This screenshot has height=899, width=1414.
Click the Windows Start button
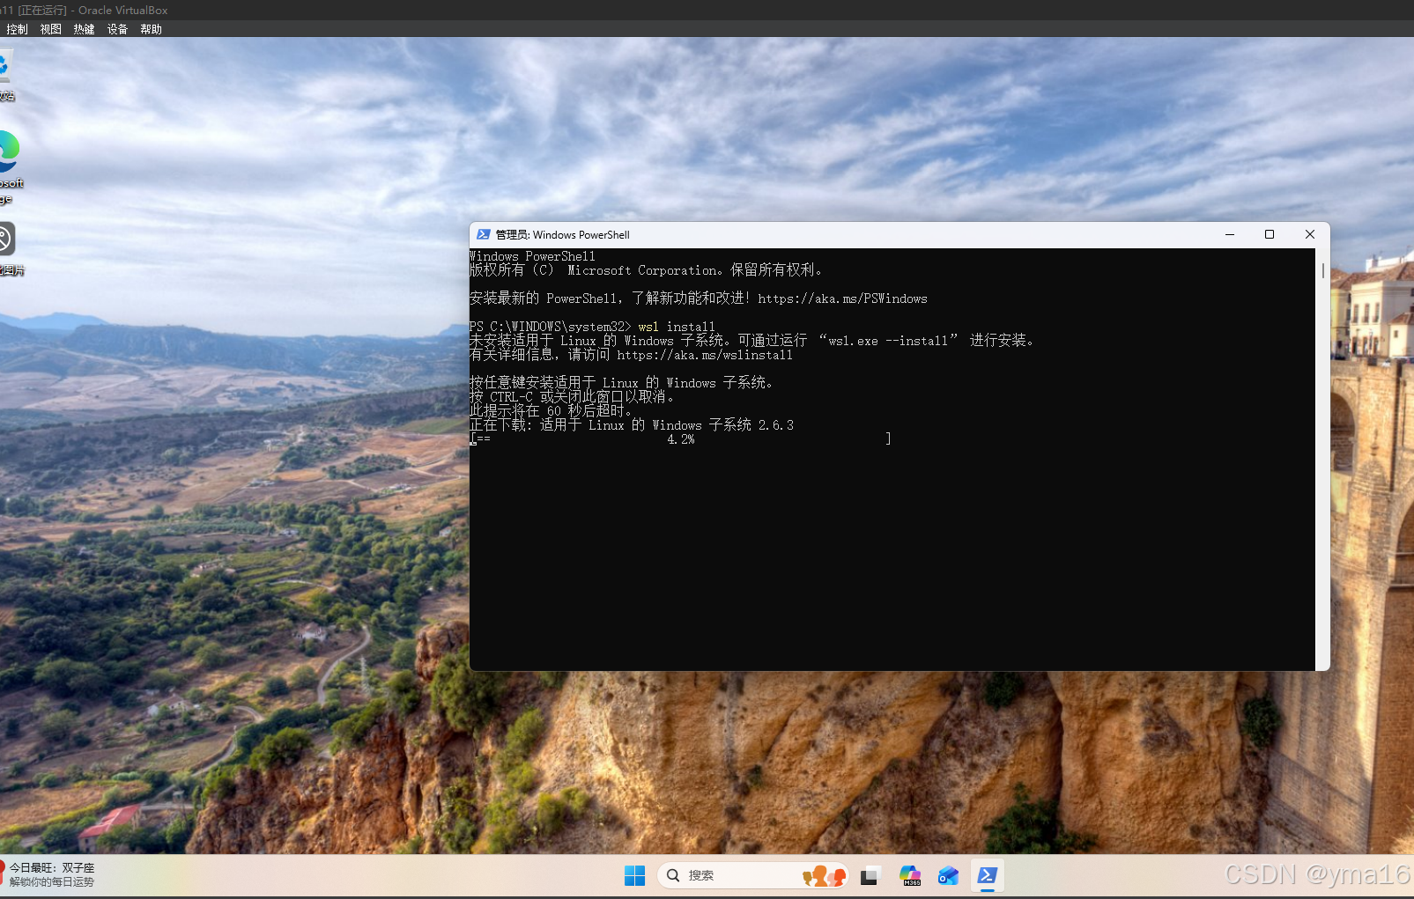634,875
